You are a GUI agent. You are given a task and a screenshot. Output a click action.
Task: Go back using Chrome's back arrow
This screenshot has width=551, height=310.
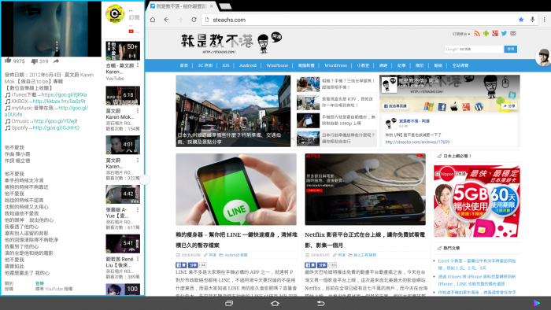pos(167,20)
